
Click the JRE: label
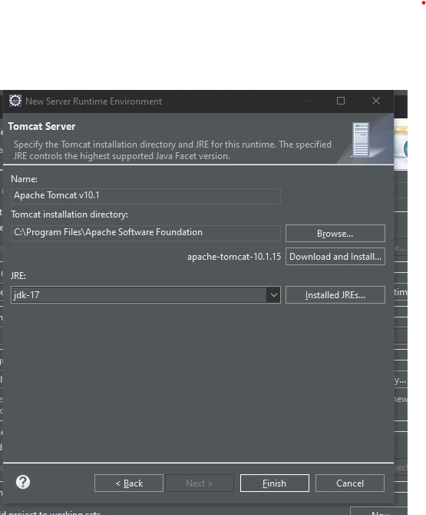[18, 276]
